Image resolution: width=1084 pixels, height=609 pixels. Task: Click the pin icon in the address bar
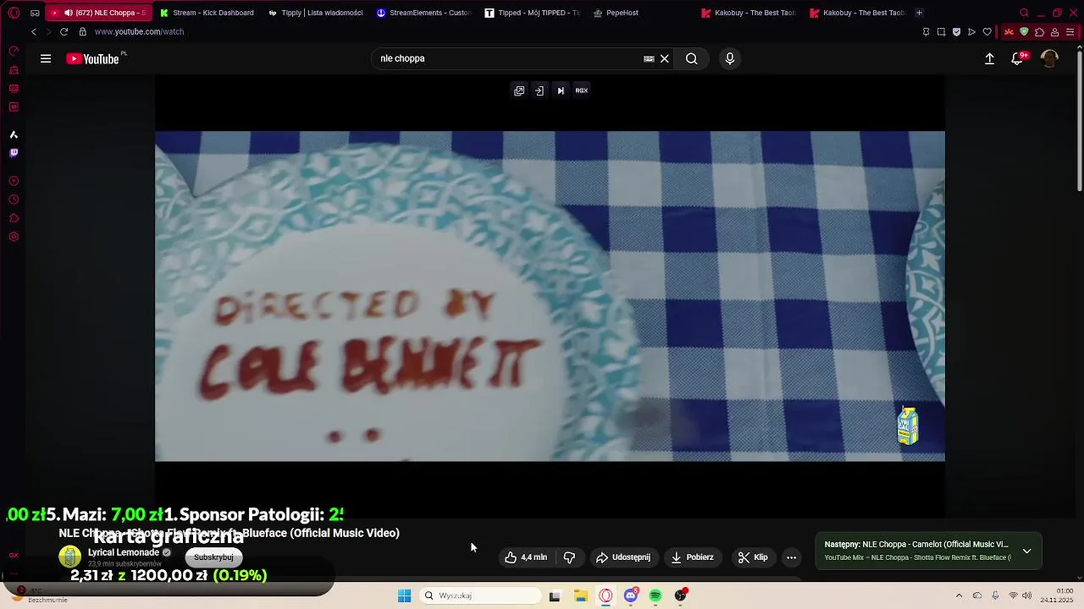926,32
